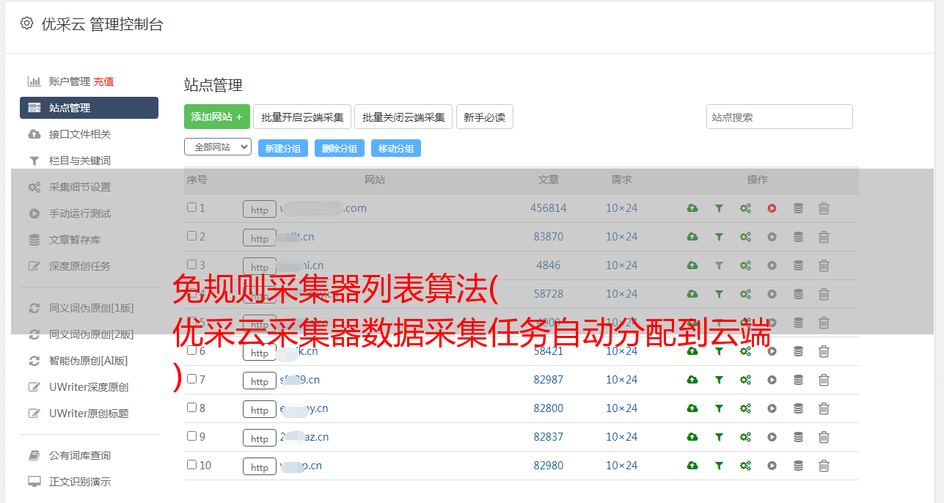This screenshot has width=944, height=503.
Task: Click inside the 站点搜索 search field
Action: click(x=780, y=117)
